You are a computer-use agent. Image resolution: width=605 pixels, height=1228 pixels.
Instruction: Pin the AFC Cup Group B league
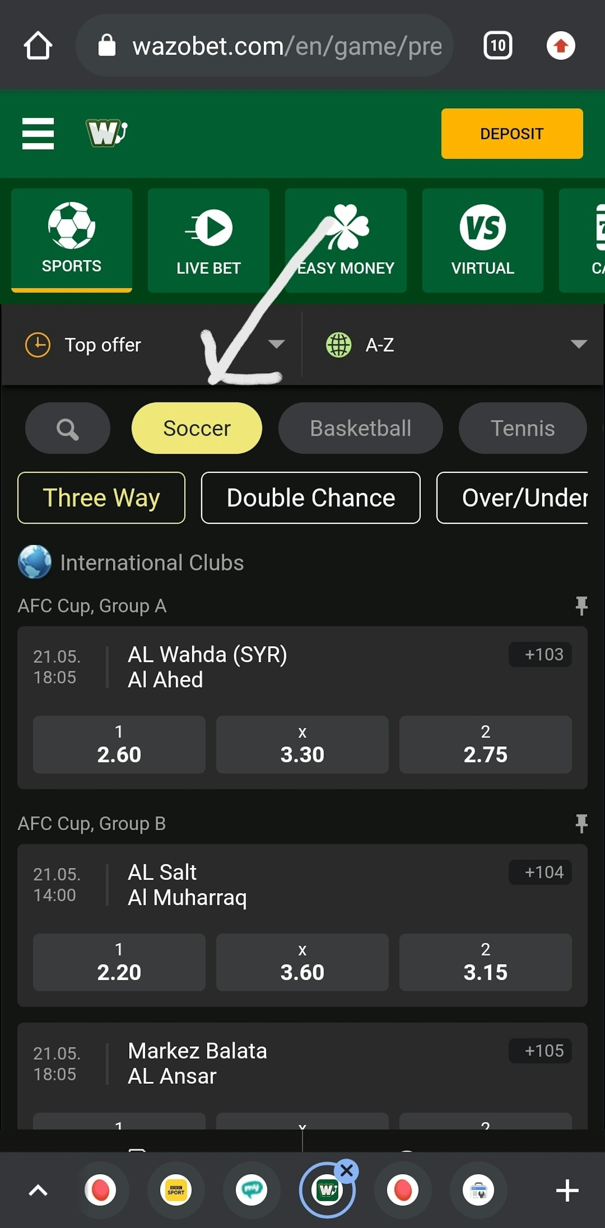coord(581,823)
